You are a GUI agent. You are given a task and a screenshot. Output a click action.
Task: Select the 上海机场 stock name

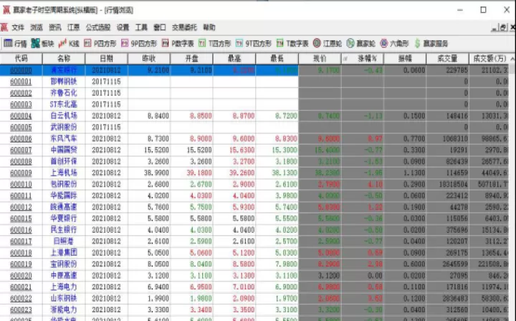[64, 173]
